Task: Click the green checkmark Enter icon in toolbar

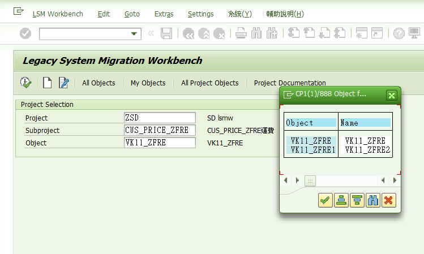Action: click(x=25, y=33)
